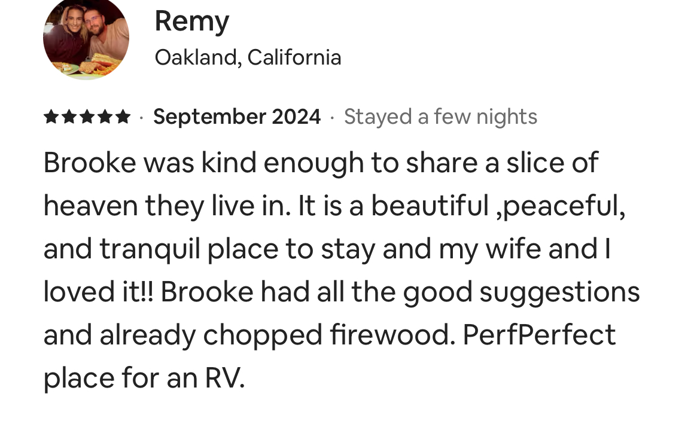700x421 pixels.
Task: Click the dot separator before Stayed
Action: click(x=332, y=117)
